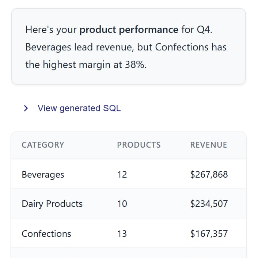
Task: Select the $167,357 revenue value
Action: [209, 234]
